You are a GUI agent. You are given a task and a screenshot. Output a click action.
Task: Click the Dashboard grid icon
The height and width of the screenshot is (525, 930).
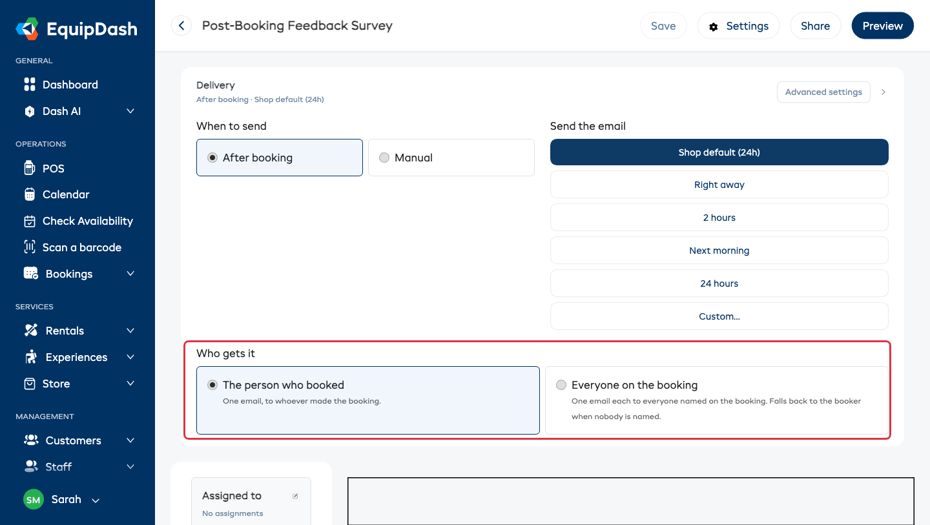point(29,85)
